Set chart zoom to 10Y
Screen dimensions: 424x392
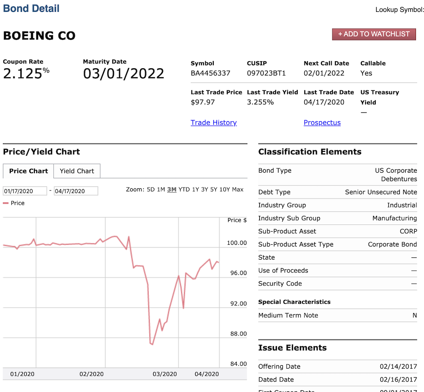[x=225, y=189]
